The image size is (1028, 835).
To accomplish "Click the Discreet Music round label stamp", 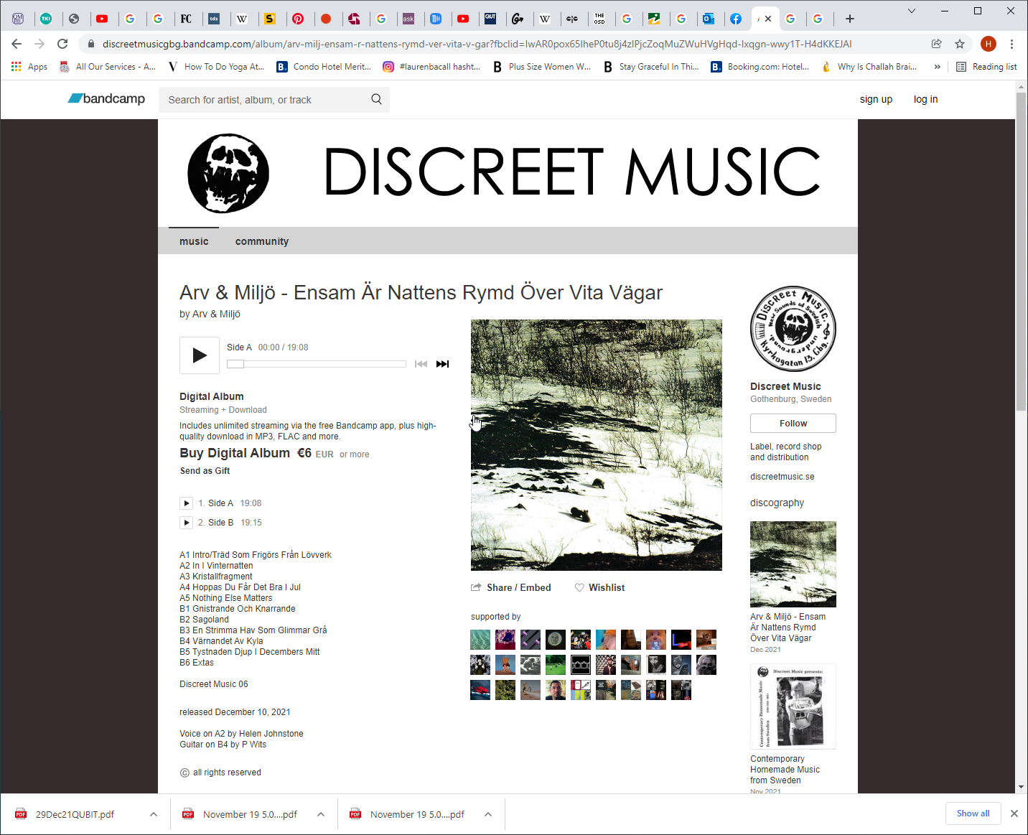I will [793, 329].
